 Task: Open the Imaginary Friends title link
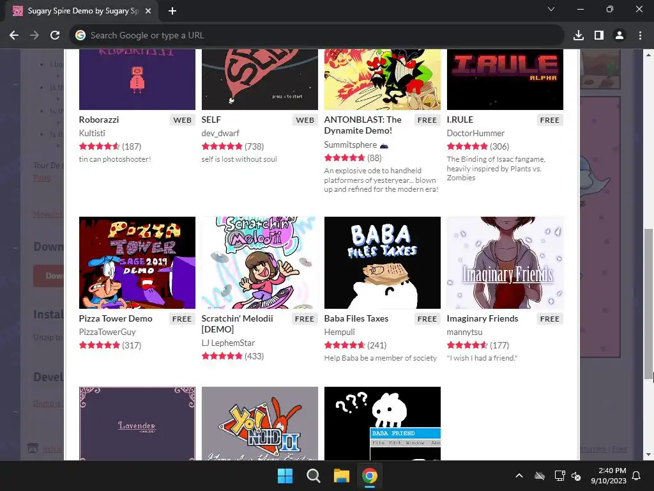(x=483, y=318)
